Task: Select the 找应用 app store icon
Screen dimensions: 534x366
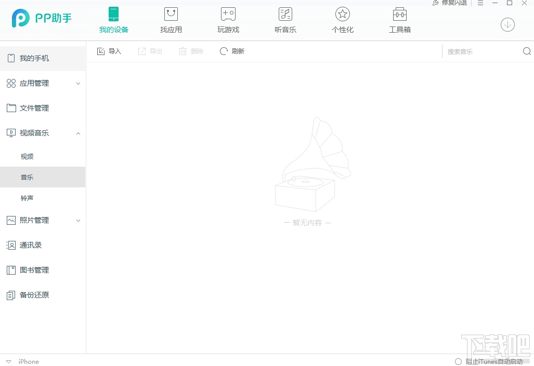Action: point(171,20)
